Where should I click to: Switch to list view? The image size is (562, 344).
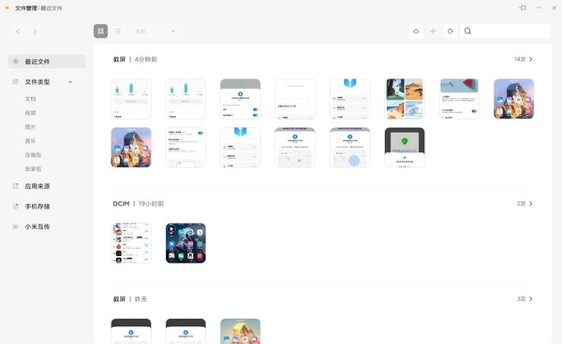point(118,31)
